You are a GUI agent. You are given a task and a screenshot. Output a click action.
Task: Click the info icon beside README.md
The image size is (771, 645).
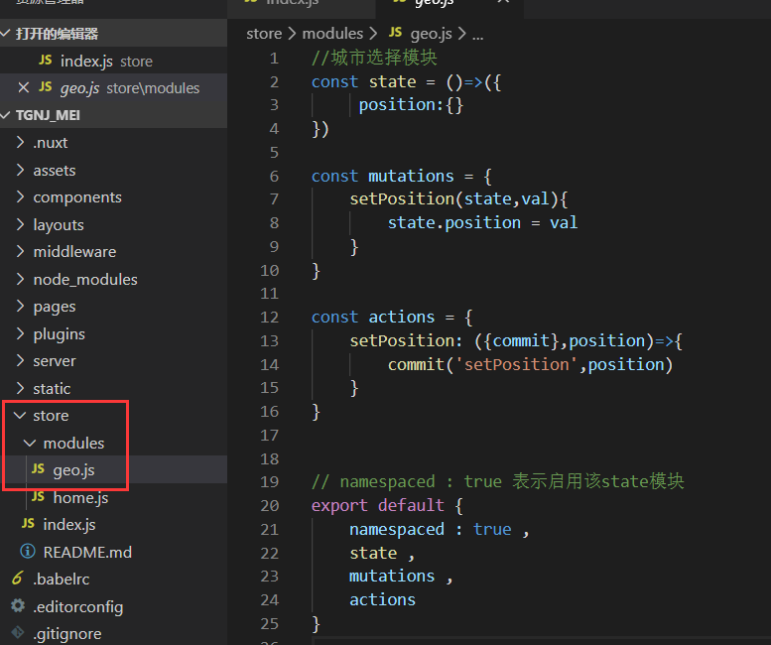point(28,552)
